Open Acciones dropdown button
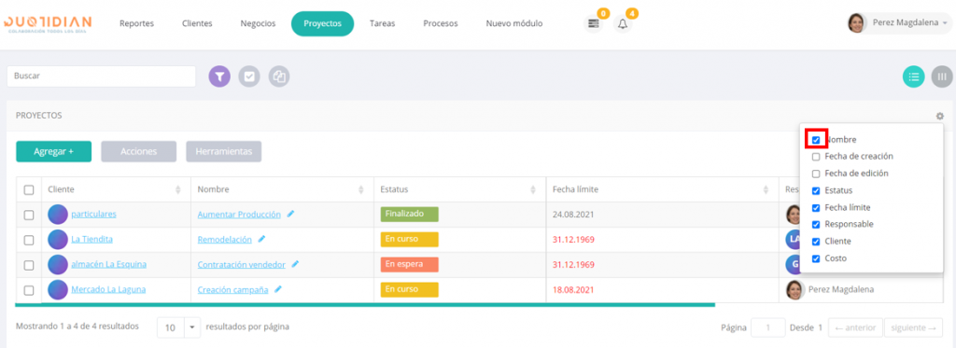 tap(138, 151)
